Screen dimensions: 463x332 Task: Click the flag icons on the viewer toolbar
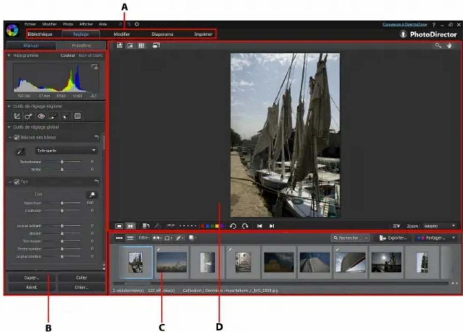click(x=171, y=226)
